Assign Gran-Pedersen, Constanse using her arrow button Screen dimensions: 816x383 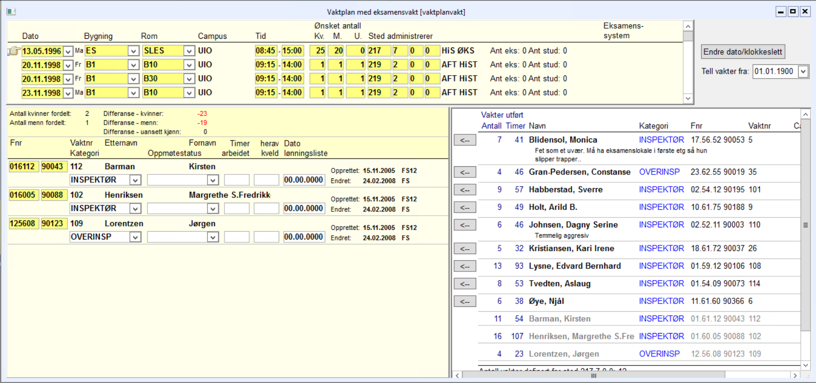click(465, 172)
